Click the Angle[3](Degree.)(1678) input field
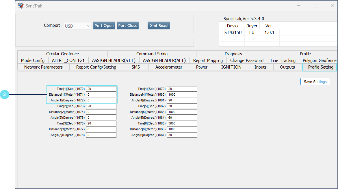Viewport: 338px width, 189px height. (x=101, y=135)
